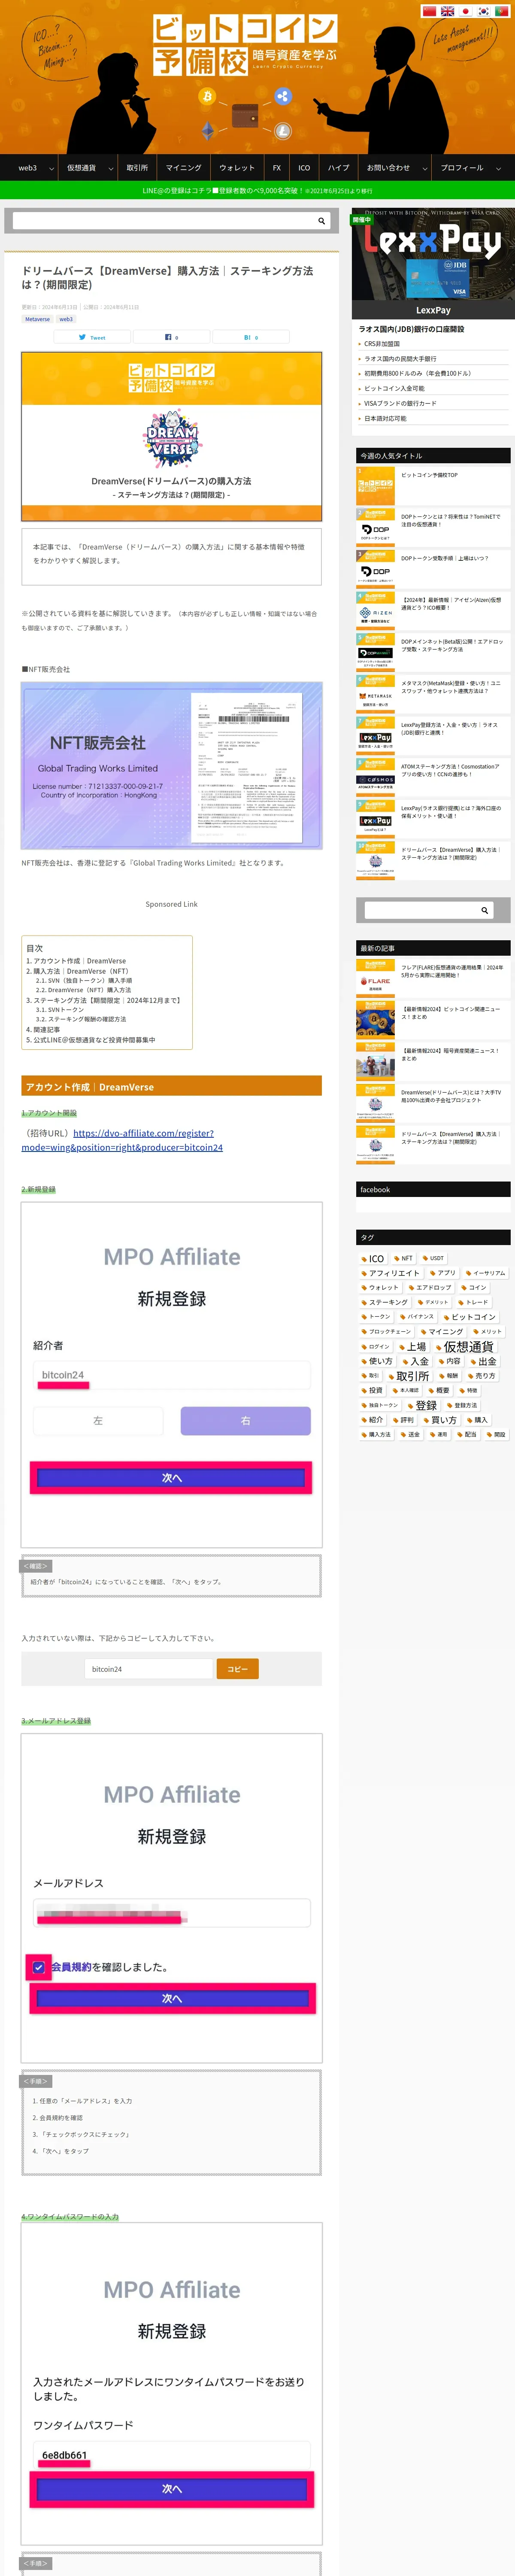Open ラオス国内(JDB)銀行の口座開設 link
Viewport: 515px width, 2576px height.
411,329
